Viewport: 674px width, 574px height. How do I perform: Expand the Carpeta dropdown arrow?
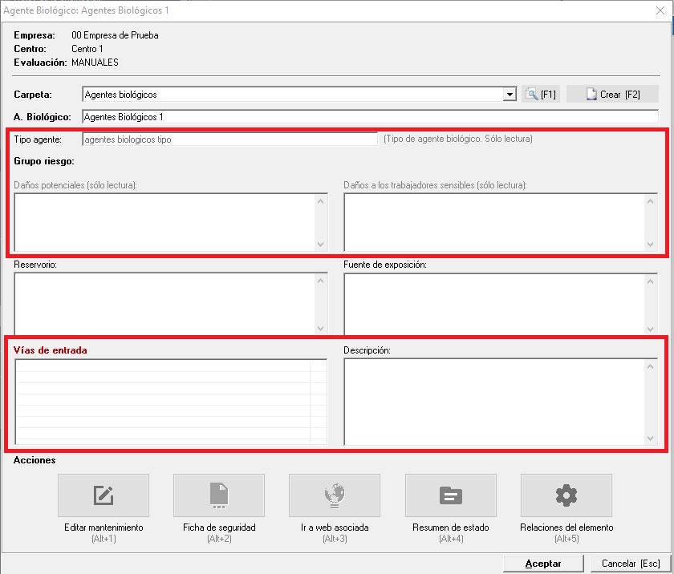tap(510, 95)
